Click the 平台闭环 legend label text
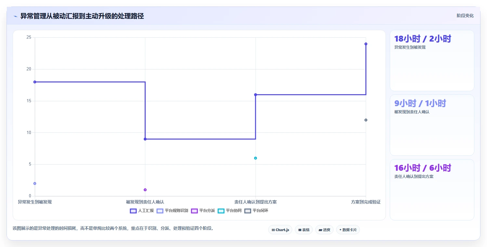The image size is (487, 247). pyautogui.click(x=260, y=211)
